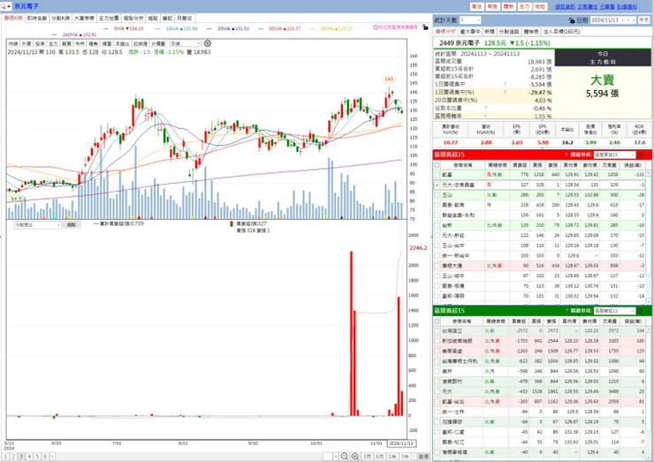
Task: Click the blank input box left of zoom icons
Action: (x=328, y=456)
